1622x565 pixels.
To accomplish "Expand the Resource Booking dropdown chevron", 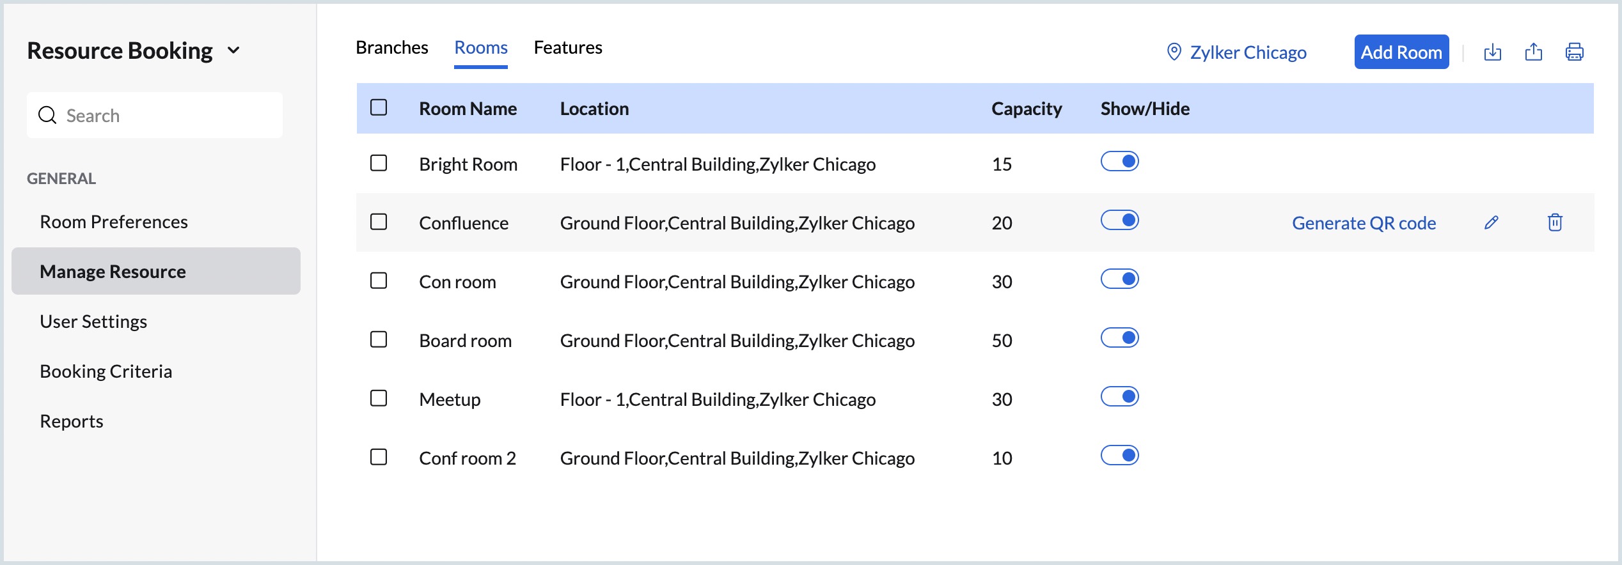I will pyautogui.click(x=234, y=50).
